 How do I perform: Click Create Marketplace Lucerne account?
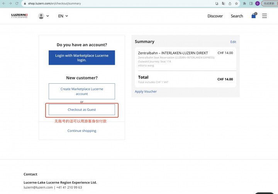coord(82,91)
